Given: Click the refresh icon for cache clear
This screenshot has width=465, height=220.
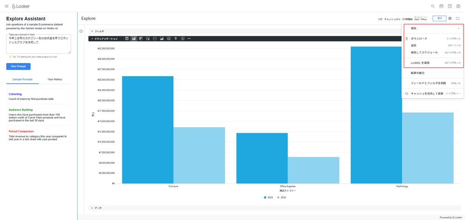Looking at the screenshot, I should (406, 94).
